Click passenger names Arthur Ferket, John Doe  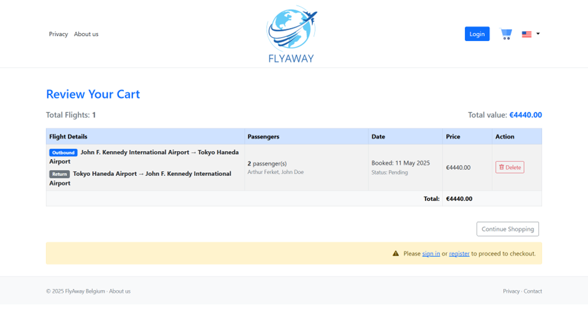click(x=276, y=172)
